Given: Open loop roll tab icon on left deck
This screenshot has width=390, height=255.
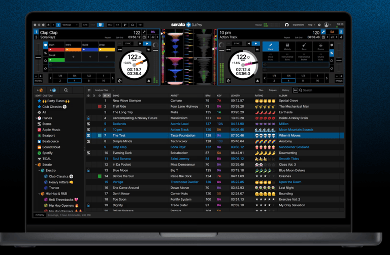Looking at the screenshot, I should (x=46, y=69).
